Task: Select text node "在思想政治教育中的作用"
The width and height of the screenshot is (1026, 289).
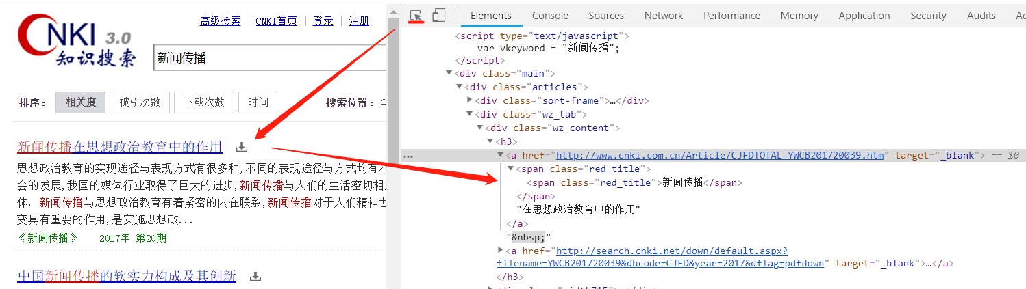Action: click(x=578, y=210)
